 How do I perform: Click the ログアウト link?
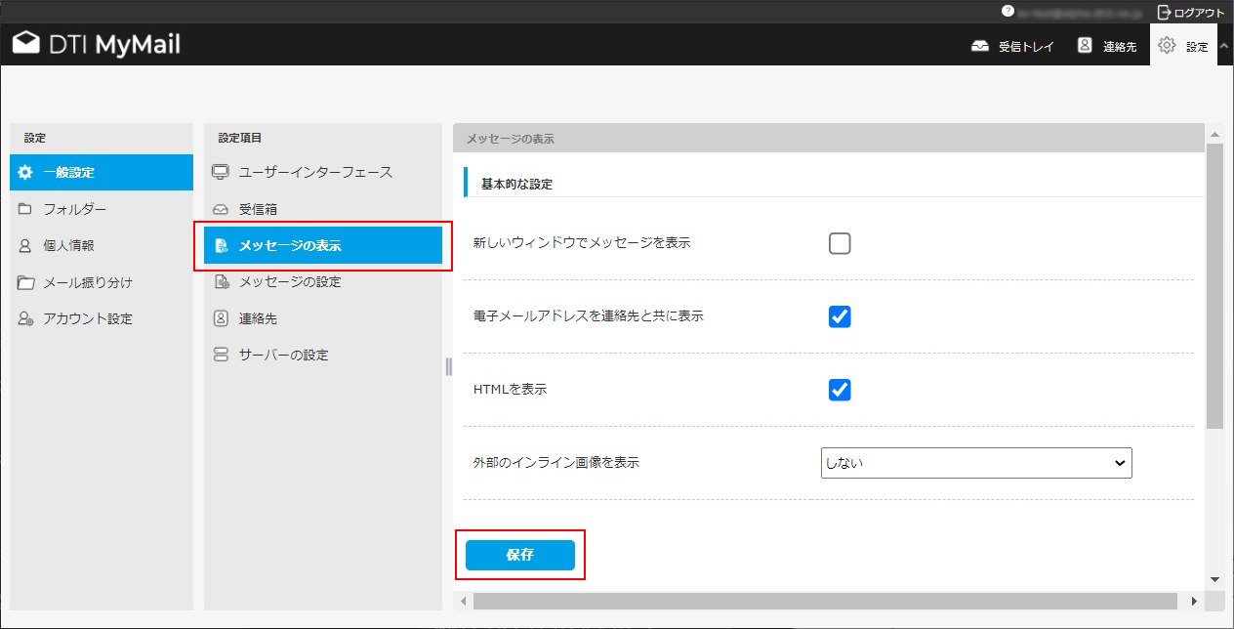click(1199, 13)
